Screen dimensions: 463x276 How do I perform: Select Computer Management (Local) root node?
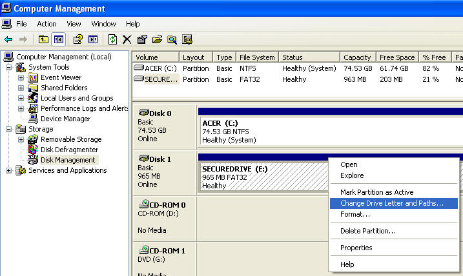pos(64,57)
